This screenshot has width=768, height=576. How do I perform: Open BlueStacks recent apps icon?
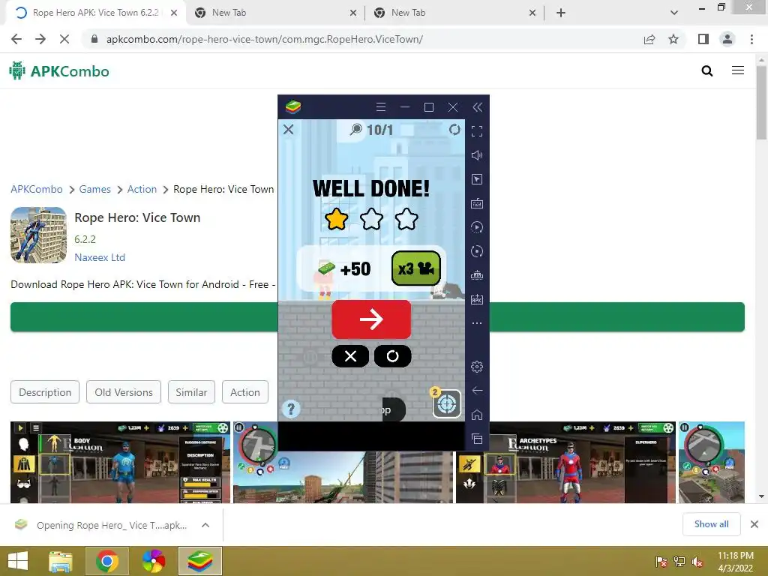(x=476, y=439)
